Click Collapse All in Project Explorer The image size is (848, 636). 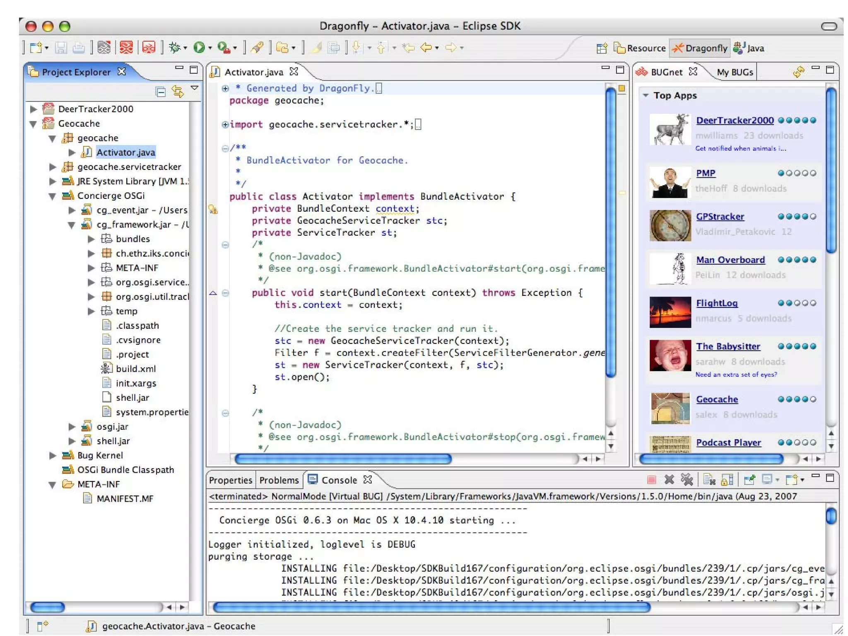161,92
